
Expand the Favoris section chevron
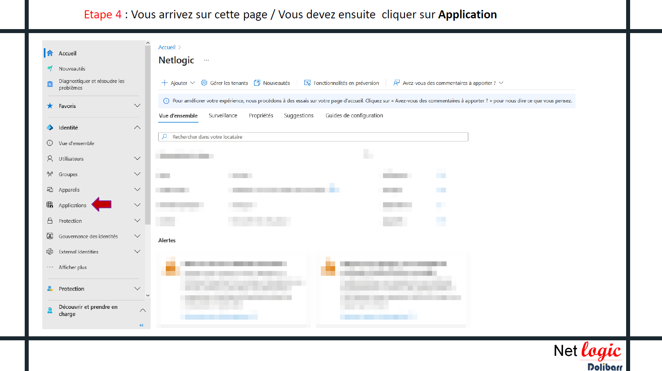click(x=137, y=106)
